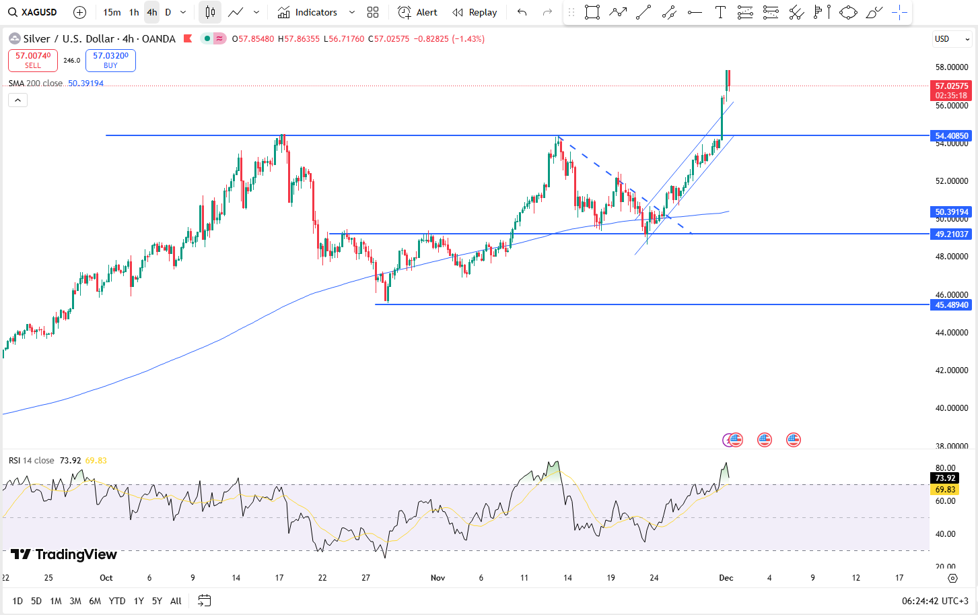978x615 pixels.
Task: Click the undo arrow icon
Action: (x=522, y=12)
